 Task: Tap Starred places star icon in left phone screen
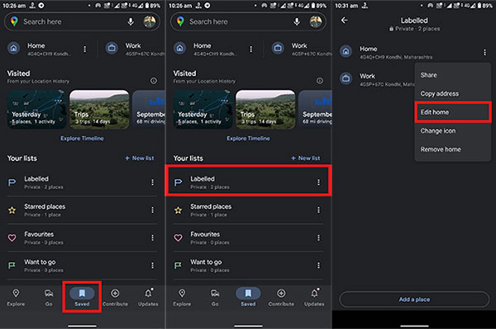tap(12, 210)
